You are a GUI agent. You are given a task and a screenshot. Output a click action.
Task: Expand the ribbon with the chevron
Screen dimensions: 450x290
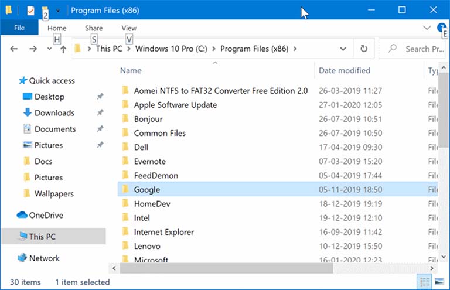pos(427,28)
